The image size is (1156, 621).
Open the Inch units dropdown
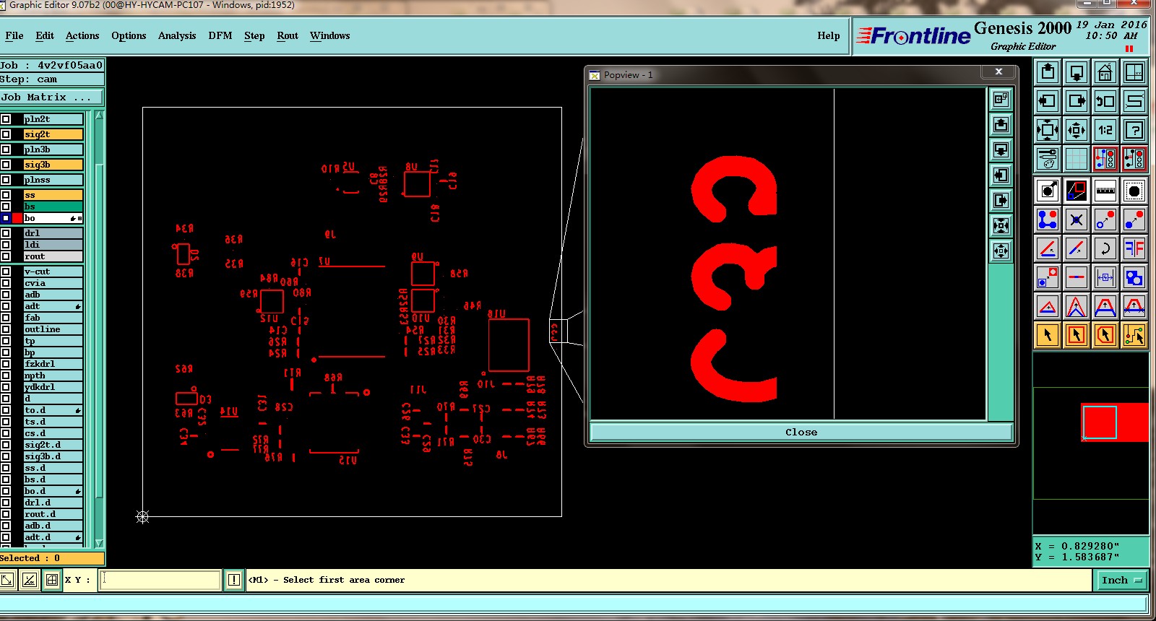point(1122,580)
